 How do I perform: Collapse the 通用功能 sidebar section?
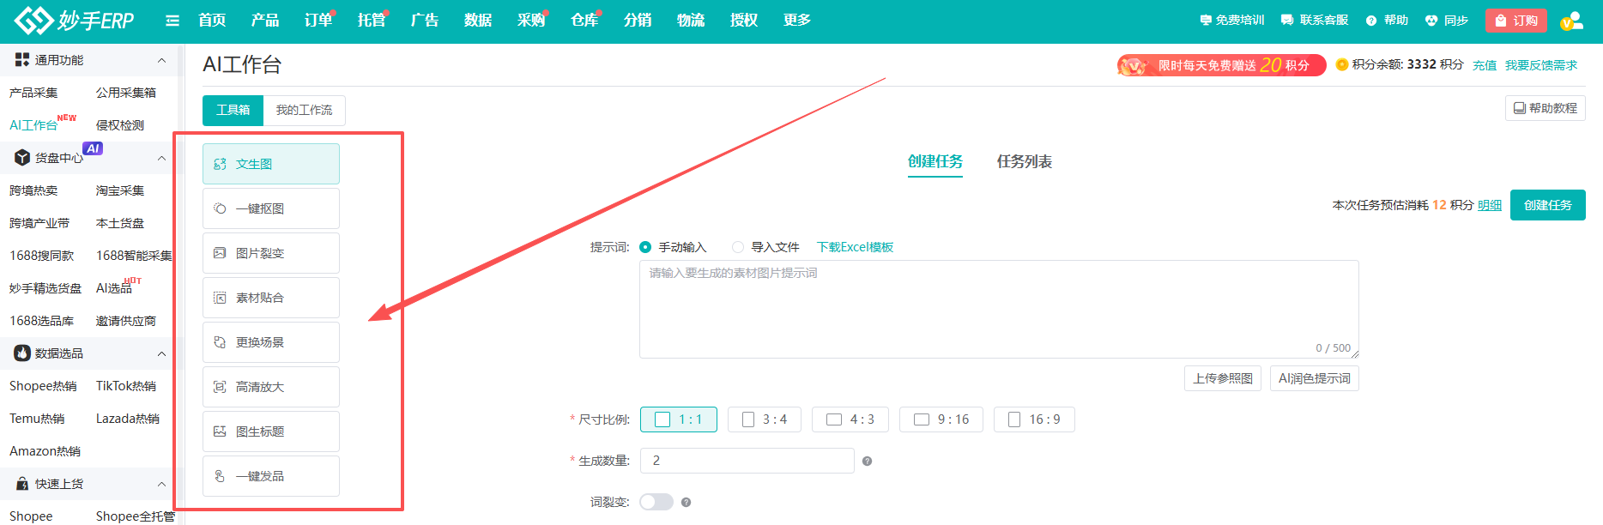coord(161,60)
